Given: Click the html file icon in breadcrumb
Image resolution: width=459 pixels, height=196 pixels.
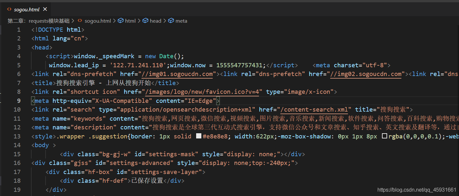Looking at the screenshot, I should click(80, 21).
